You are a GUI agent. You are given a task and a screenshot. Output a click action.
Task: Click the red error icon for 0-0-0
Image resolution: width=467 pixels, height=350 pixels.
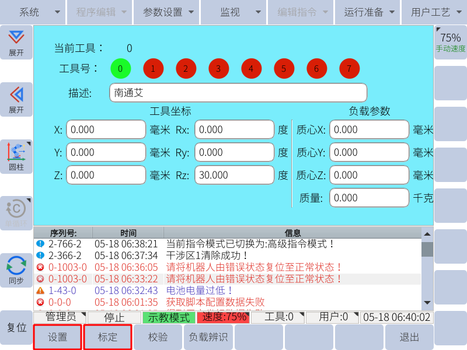pyautogui.click(x=40, y=302)
